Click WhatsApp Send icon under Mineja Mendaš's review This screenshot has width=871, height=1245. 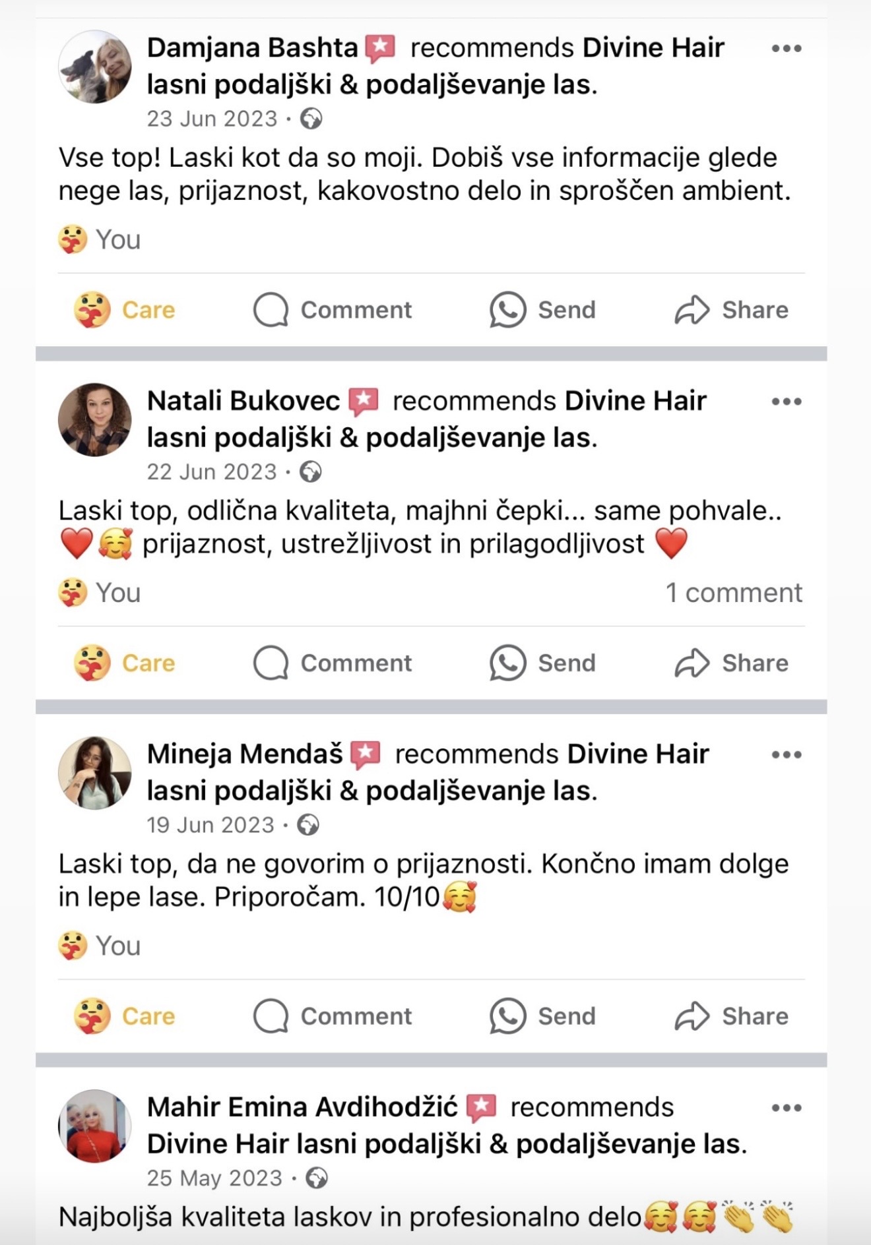pyautogui.click(x=507, y=1016)
